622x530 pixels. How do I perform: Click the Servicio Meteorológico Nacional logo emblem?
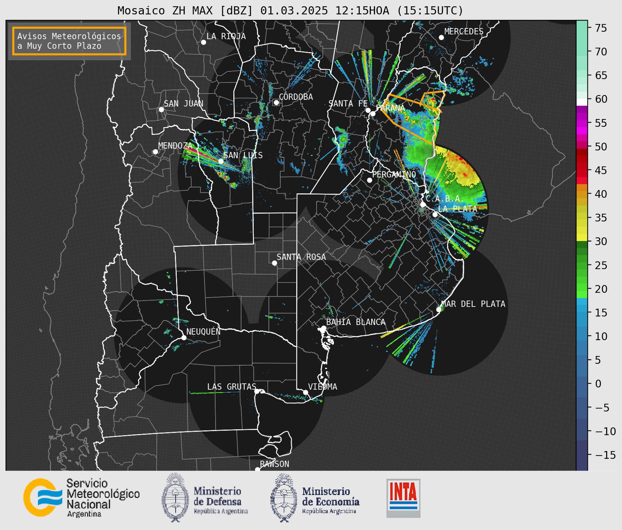click(x=43, y=497)
